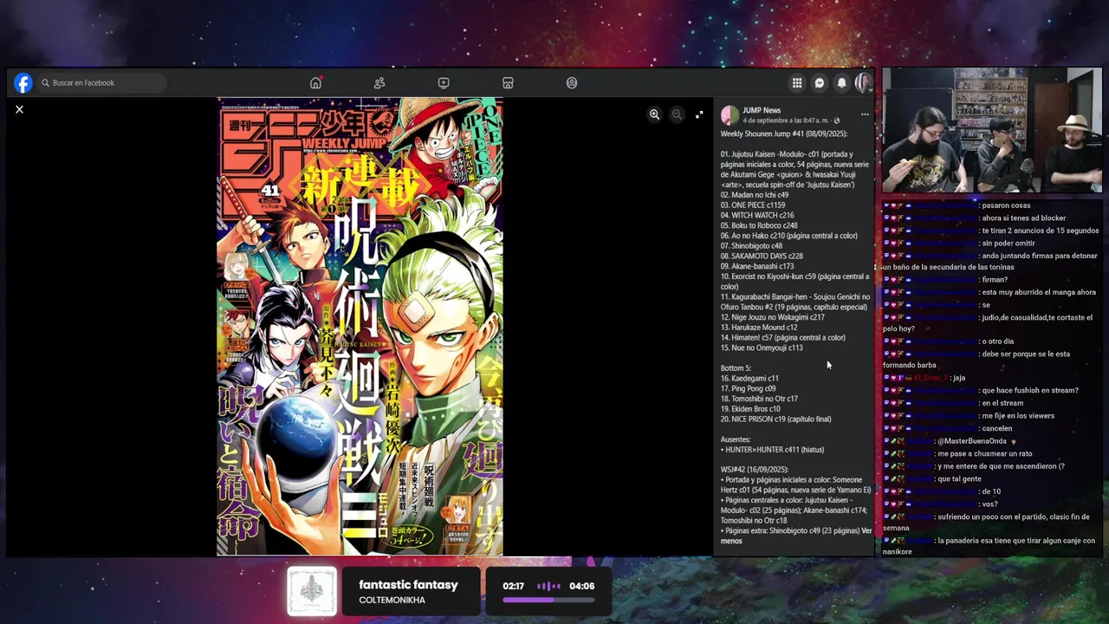Click the Facebook logo
This screenshot has height=624, width=1109.
[23, 83]
